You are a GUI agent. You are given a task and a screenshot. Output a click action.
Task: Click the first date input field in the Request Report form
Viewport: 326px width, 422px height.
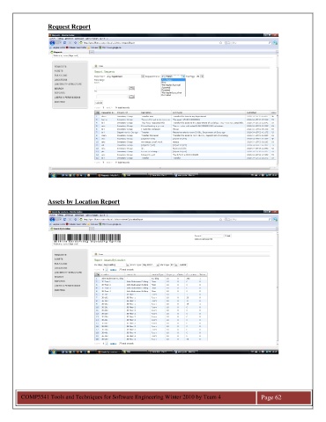112,88
